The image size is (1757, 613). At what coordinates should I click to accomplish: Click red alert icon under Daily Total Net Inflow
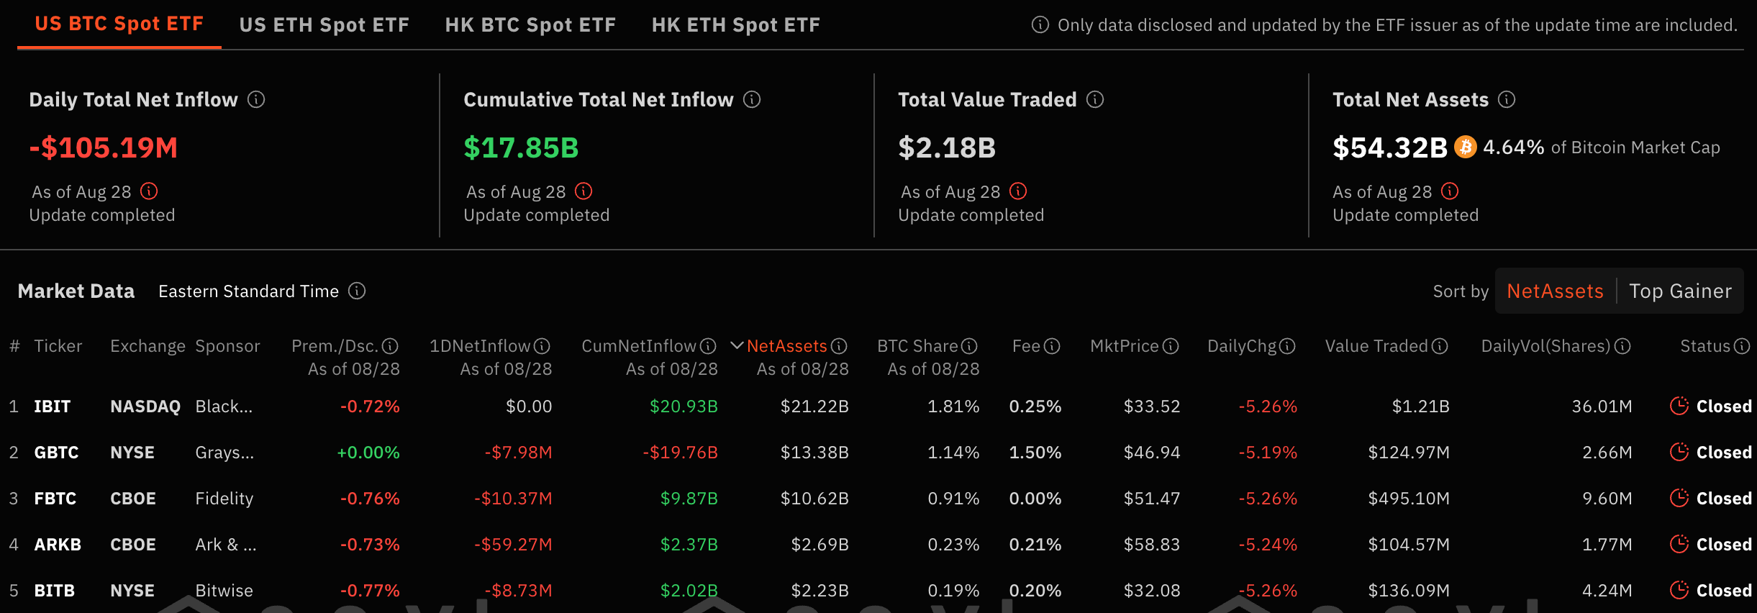point(149,191)
